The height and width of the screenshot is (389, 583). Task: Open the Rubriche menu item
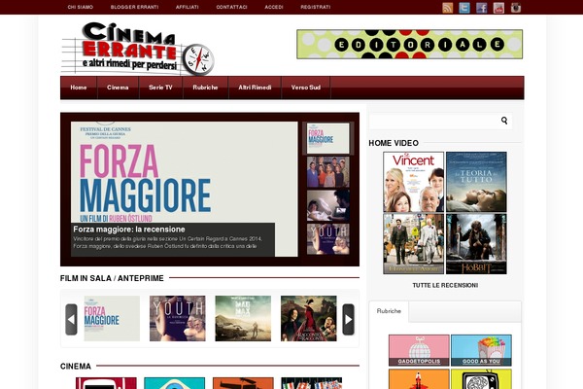(205, 88)
